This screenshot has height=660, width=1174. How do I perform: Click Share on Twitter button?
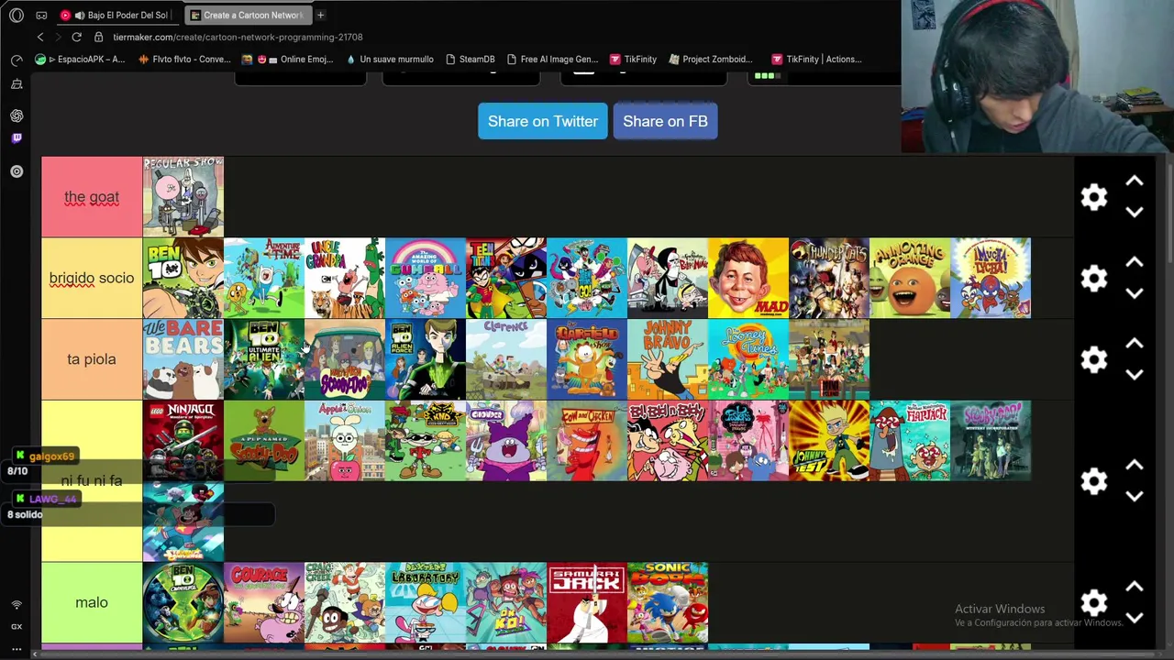[543, 121]
